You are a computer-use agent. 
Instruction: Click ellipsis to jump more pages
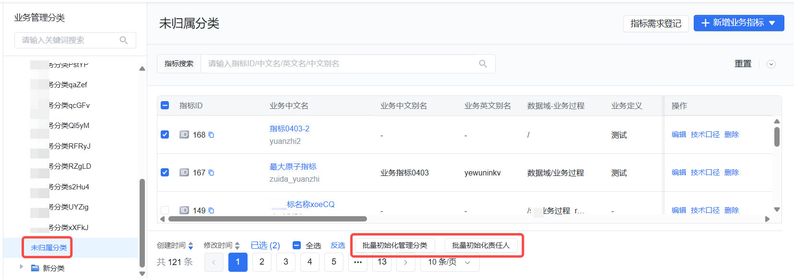(x=358, y=262)
